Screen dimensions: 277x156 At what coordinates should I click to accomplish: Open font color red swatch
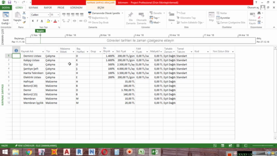click(x=55, y=21)
